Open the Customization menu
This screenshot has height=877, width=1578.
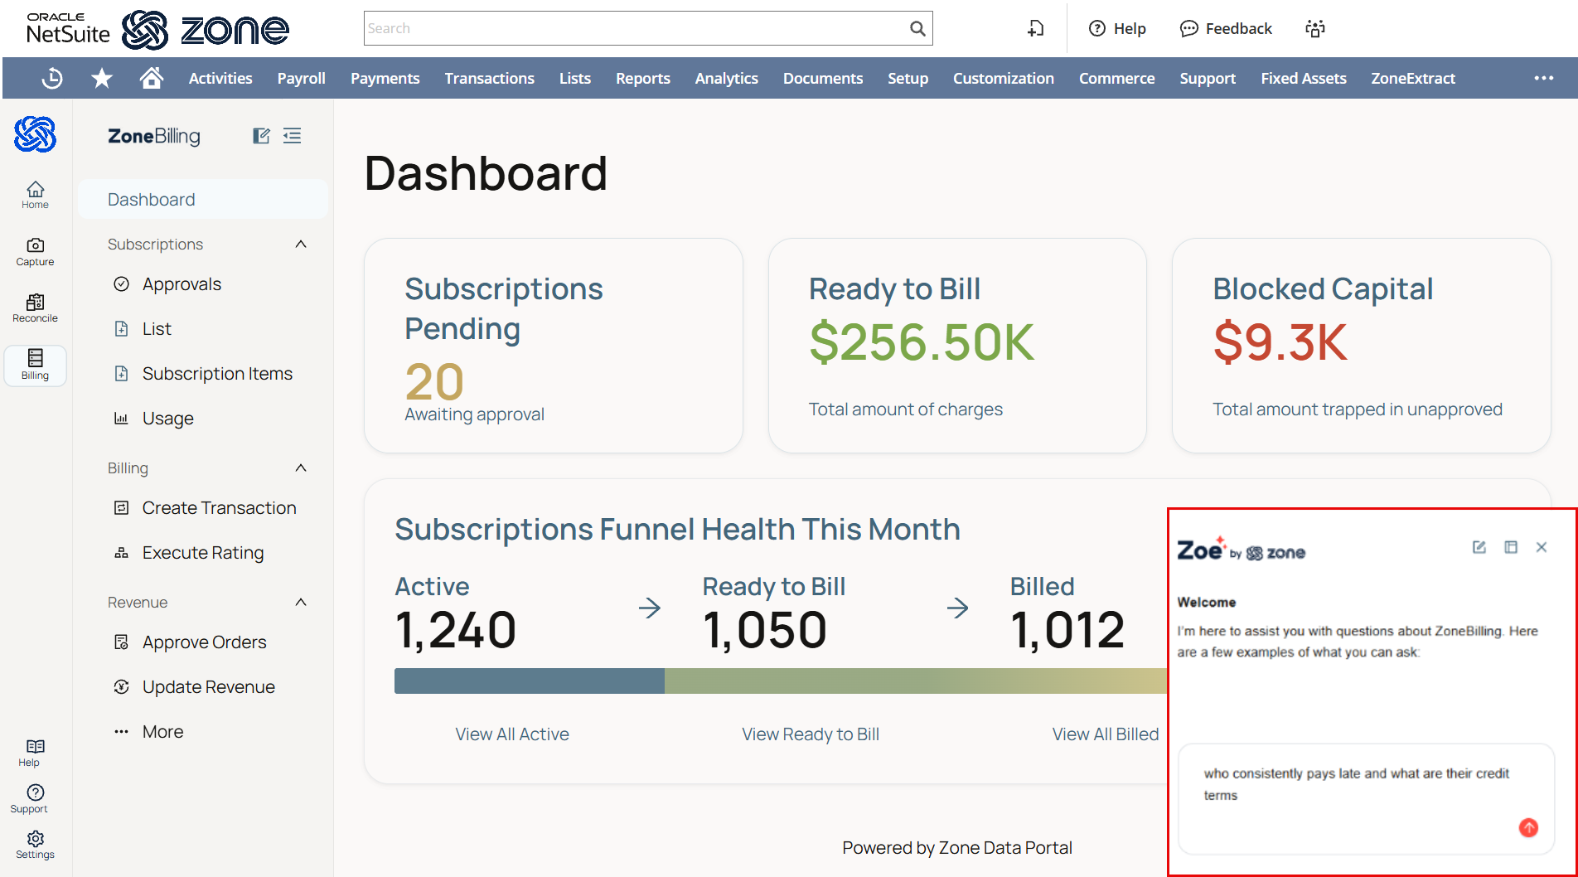click(1003, 78)
